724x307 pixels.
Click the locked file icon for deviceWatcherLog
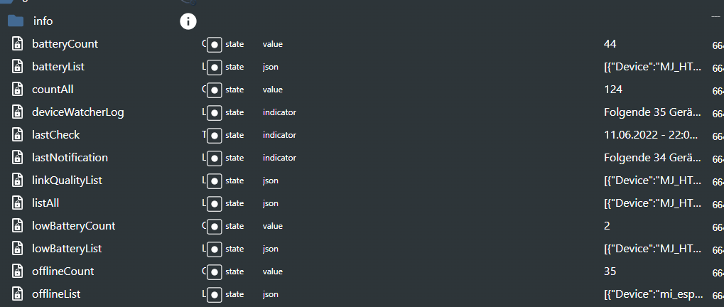17,112
